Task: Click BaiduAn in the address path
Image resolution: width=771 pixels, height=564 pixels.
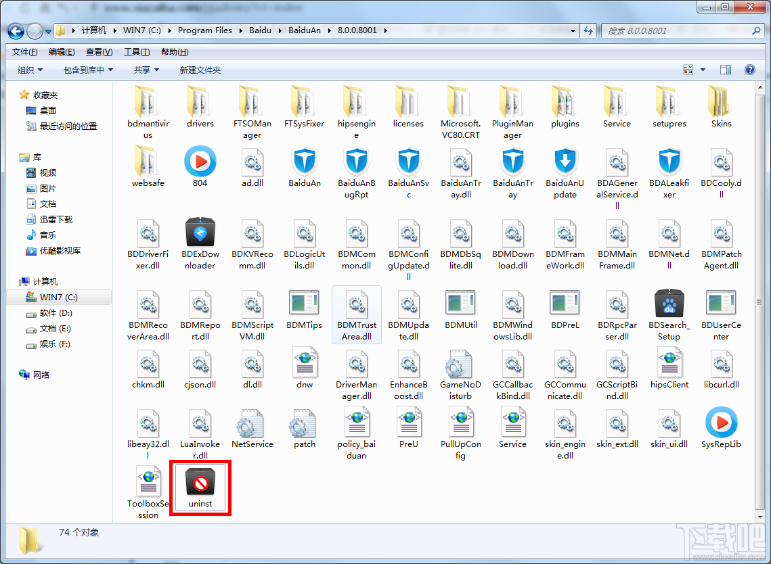Action: (305, 30)
